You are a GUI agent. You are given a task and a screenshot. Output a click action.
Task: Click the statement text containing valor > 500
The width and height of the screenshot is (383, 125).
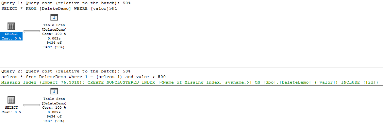coord(84,77)
